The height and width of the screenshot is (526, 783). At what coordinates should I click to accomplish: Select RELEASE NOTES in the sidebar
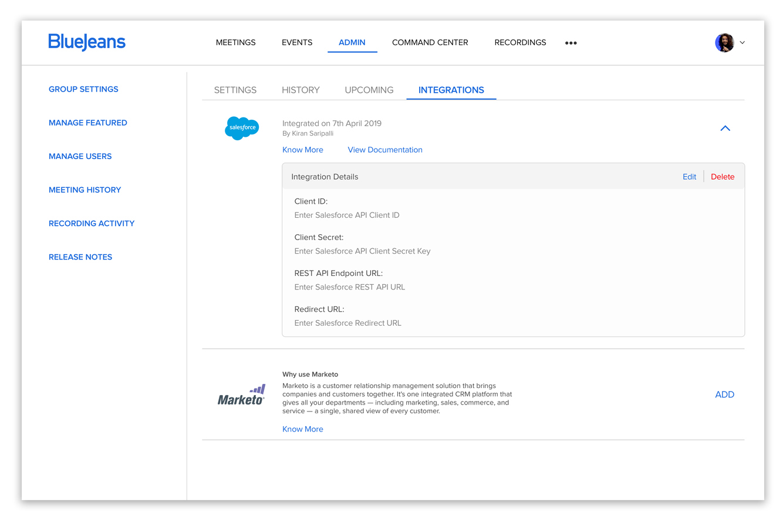80,257
